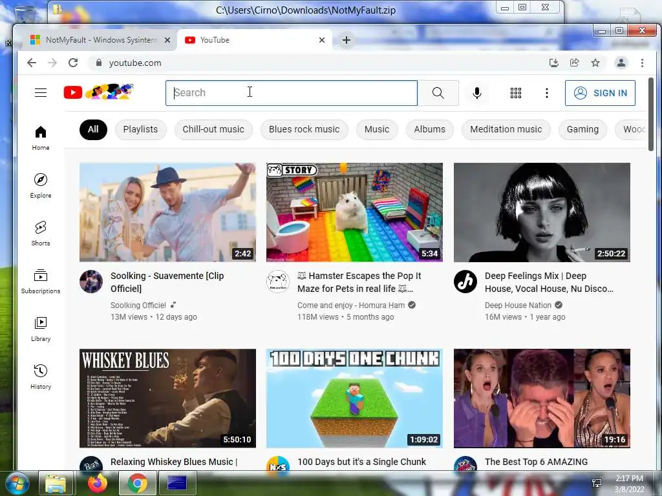The image size is (662, 496).
Task: Go to Home in the sidebar
Action: pos(41,138)
